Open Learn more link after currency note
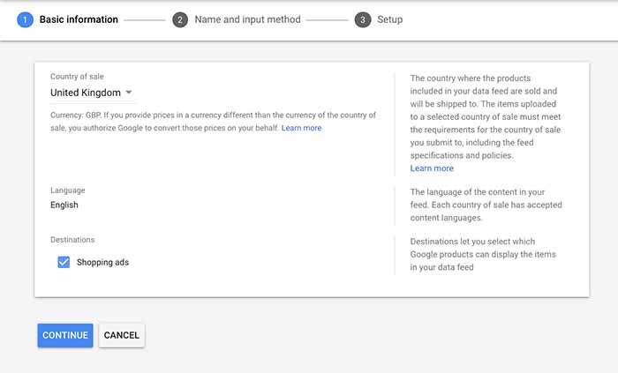Image resolution: width=618 pixels, height=373 pixels. 301,128
